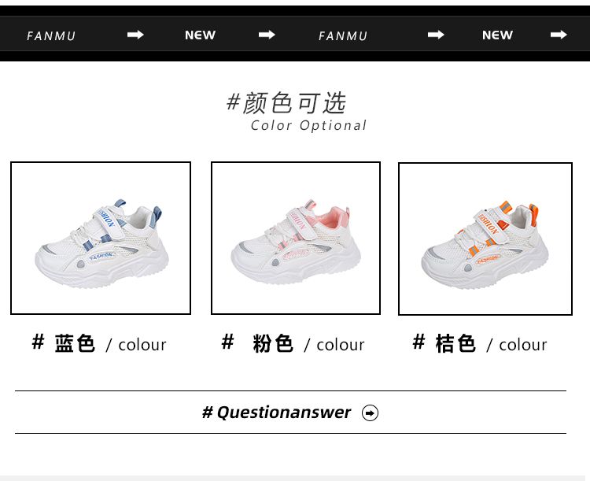This screenshot has height=481, width=590.
Task: Click the Color Optional subtitle
Action: click(308, 125)
